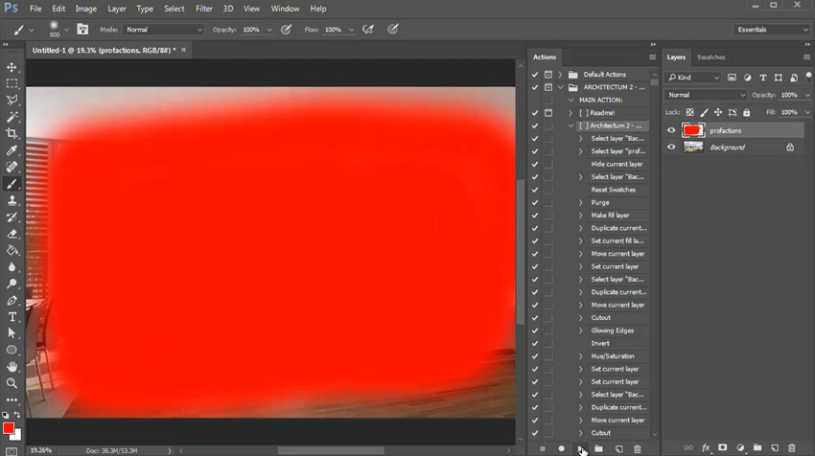Select the Path Selection tool

(x=12, y=333)
